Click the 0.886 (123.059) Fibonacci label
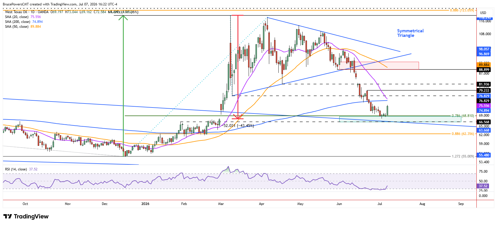Image resolution: width=497 pixels, height=225 pixels. point(462,10)
